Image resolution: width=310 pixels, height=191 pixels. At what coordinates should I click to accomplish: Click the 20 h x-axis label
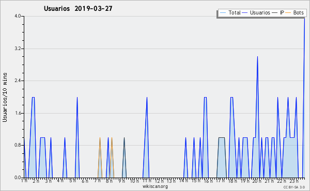coord(257,181)
